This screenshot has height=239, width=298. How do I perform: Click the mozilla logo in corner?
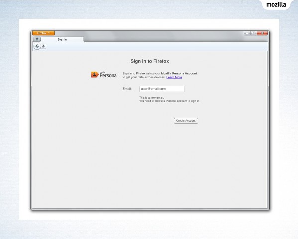click(x=276, y=4)
